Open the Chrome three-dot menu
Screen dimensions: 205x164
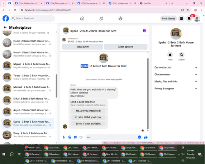[201, 10]
